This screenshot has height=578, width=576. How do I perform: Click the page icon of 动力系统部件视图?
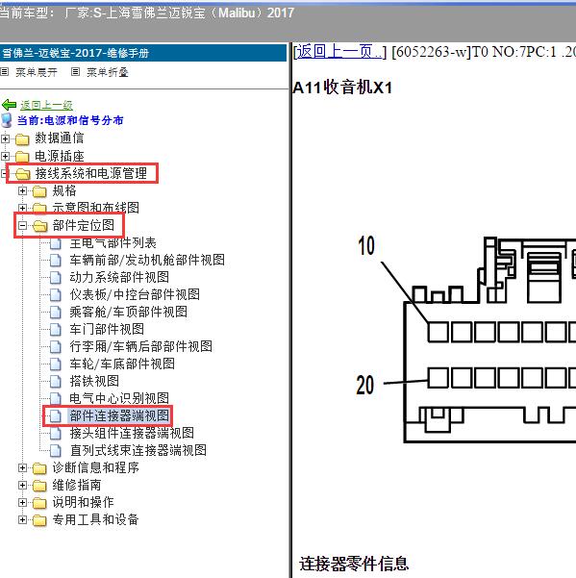point(55,278)
